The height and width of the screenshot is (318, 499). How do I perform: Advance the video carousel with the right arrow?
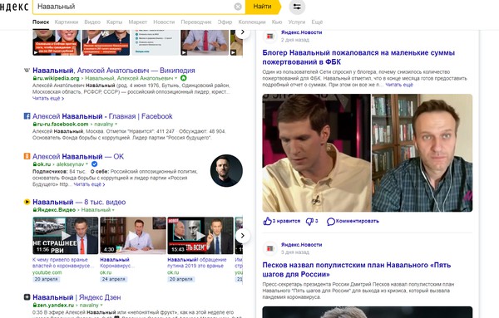point(243,236)
